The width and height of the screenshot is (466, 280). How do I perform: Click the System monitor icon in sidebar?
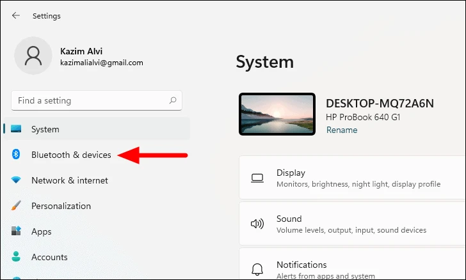pyautogui.click(x=16, y=129)
